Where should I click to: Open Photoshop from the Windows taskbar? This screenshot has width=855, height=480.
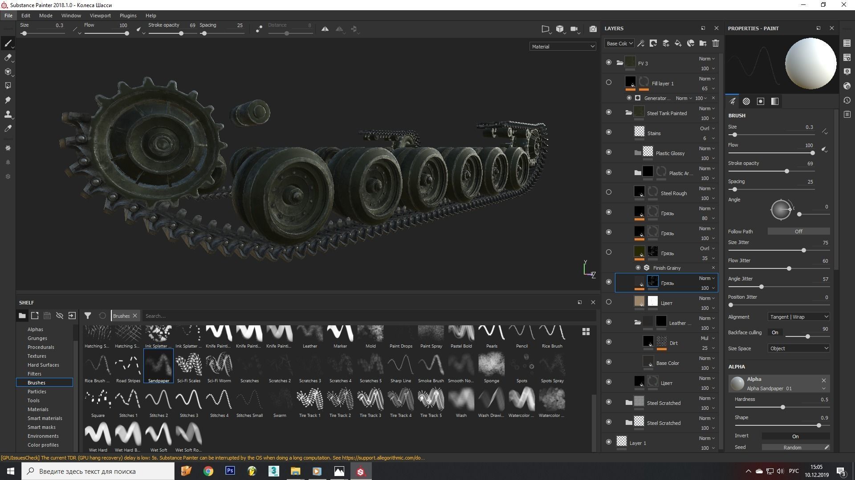pyautogui.click(x=230, y=471)
